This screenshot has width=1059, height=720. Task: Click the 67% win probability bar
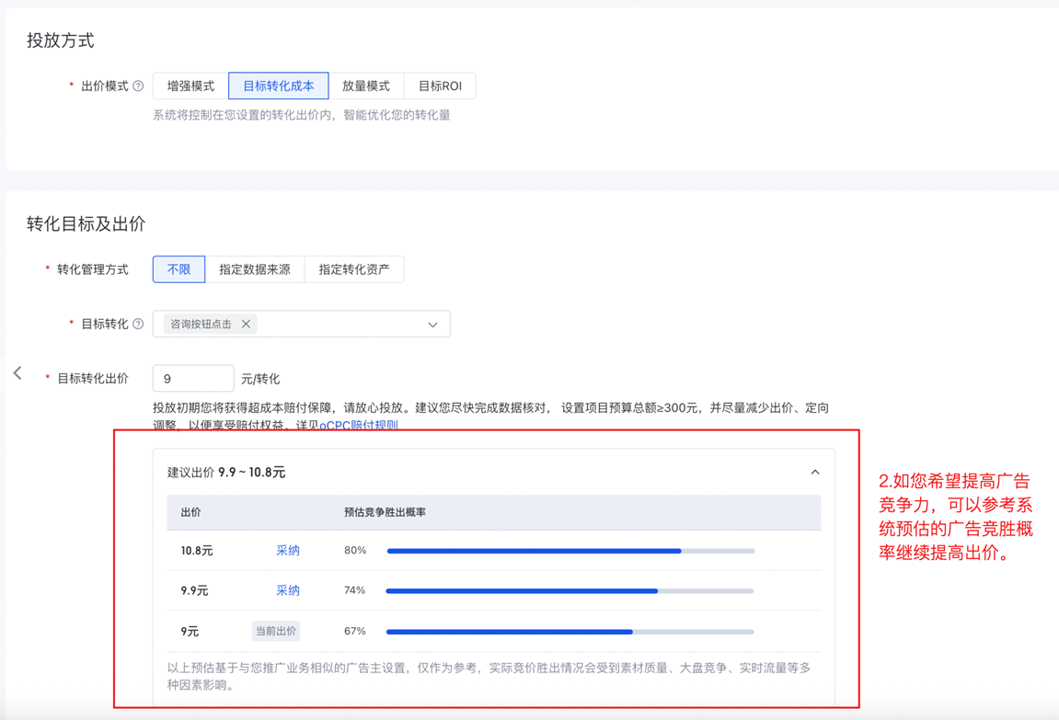pyautogui.click(x=570, y=632)
